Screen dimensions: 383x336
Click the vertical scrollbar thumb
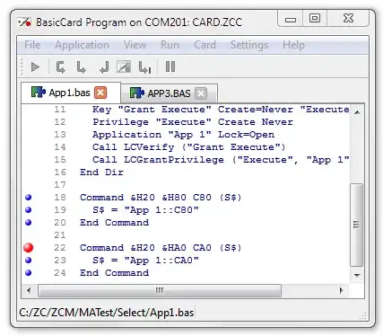click(x=357, y=225)
